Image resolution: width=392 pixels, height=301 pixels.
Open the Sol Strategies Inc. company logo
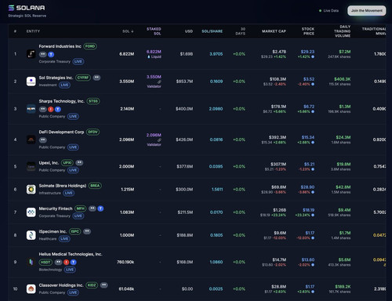pos(31,82)
